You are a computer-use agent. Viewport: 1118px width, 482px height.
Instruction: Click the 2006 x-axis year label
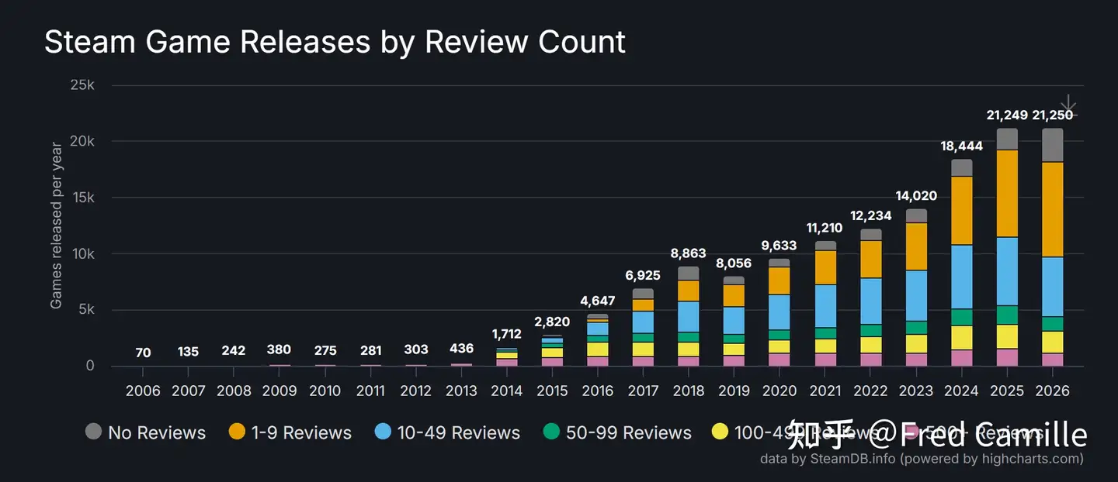[143, 391]
